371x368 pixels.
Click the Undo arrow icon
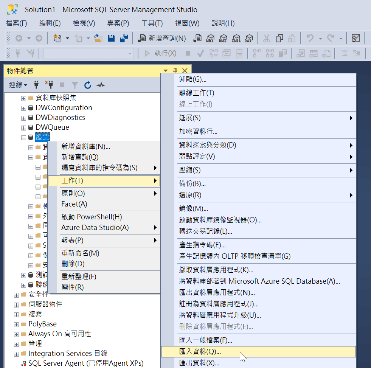[310, 38]
